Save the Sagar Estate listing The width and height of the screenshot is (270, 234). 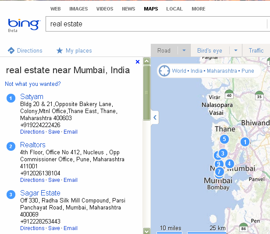(x=54, y=228)
